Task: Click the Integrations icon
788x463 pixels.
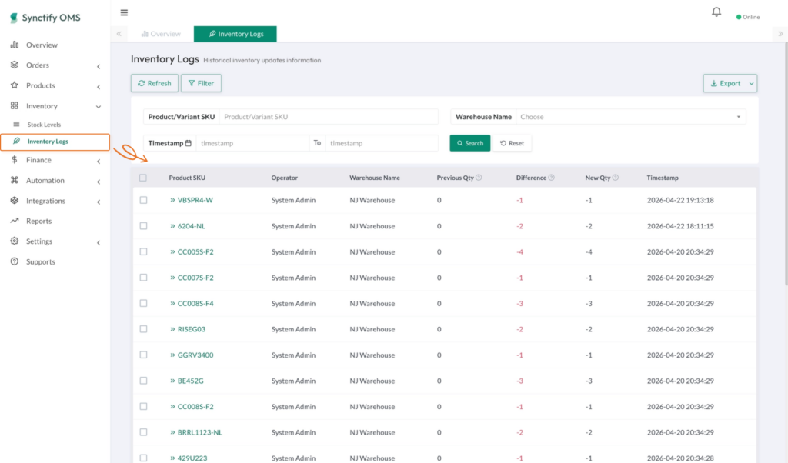Action: point(15,201)
